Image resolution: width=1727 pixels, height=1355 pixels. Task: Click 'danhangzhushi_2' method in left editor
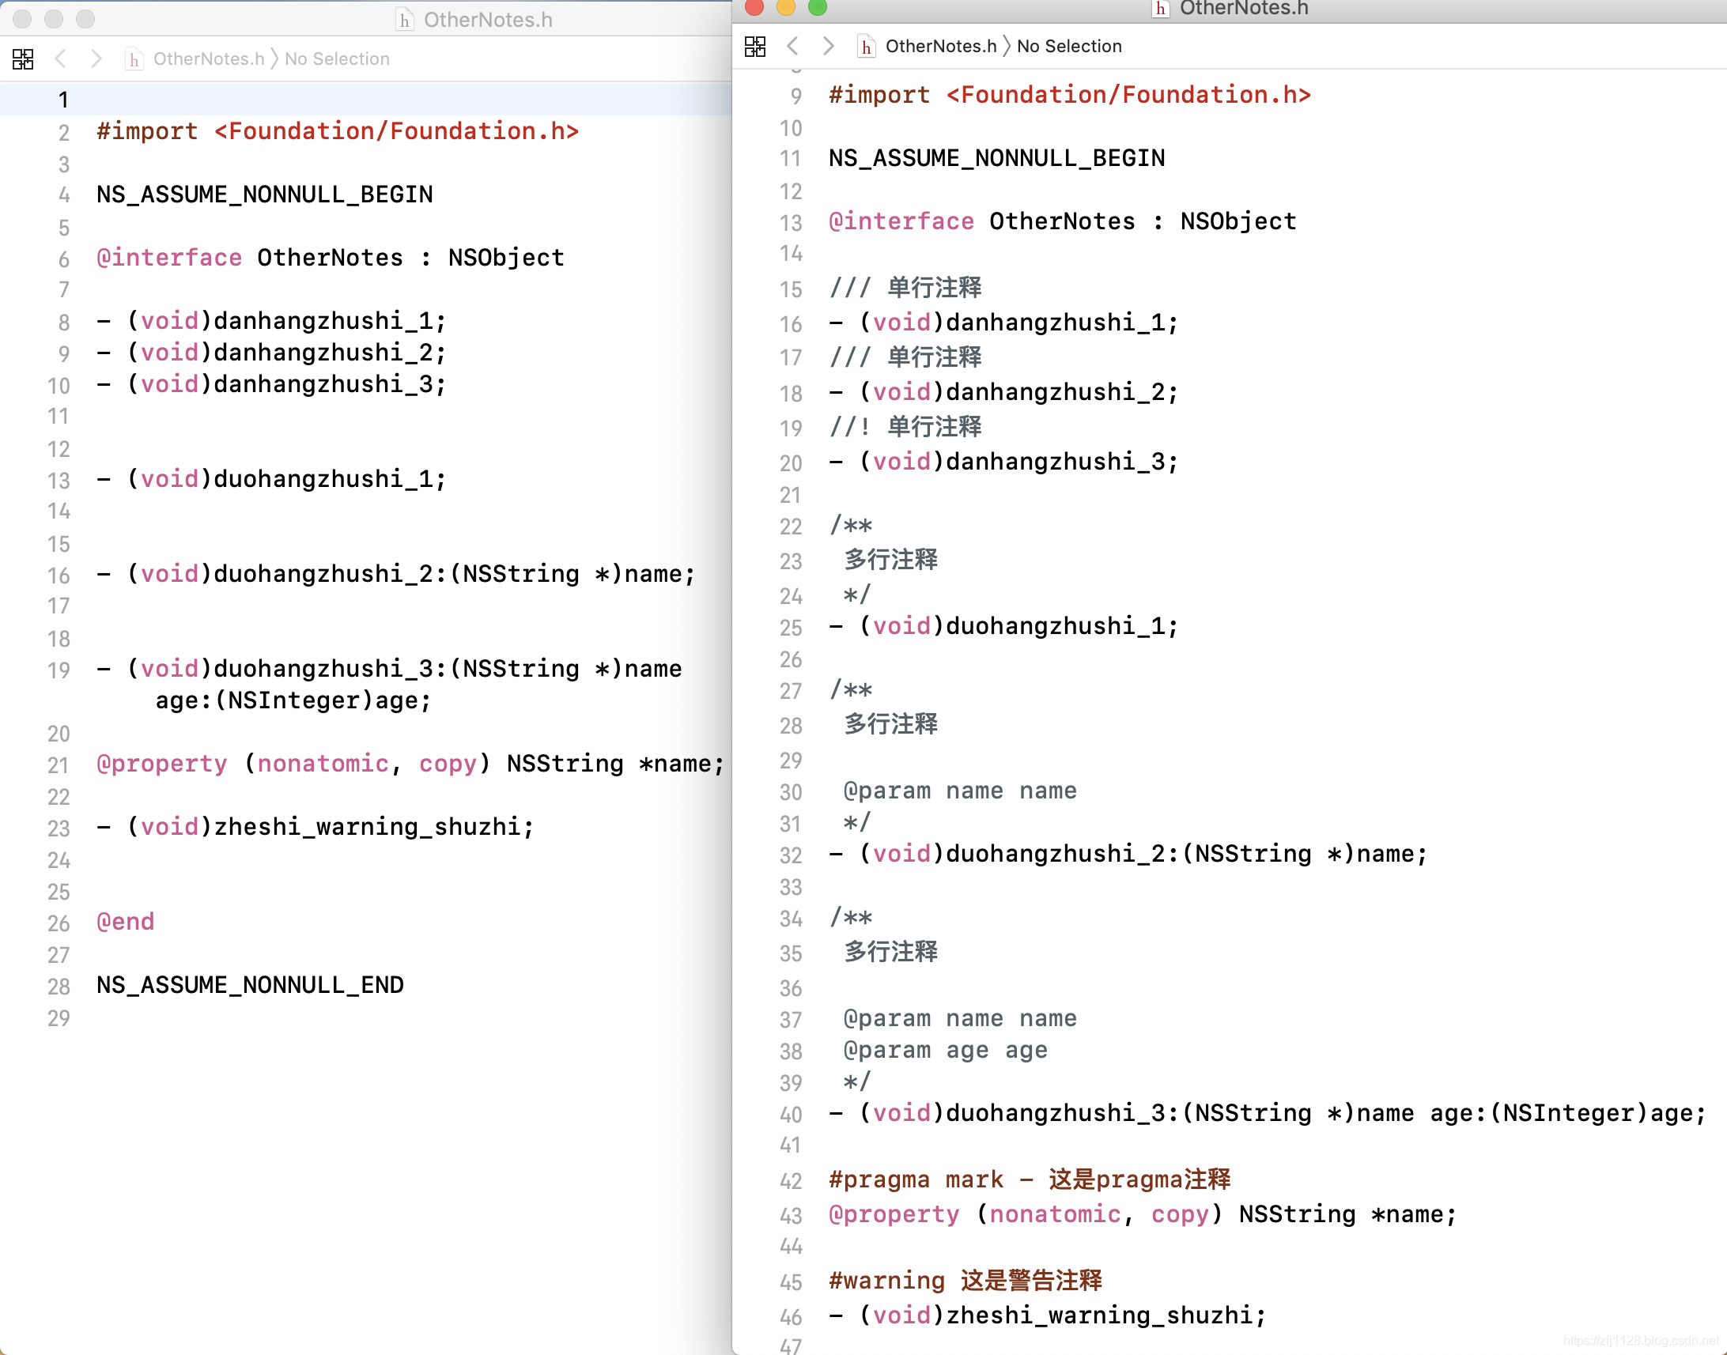(x=270, y=353)
